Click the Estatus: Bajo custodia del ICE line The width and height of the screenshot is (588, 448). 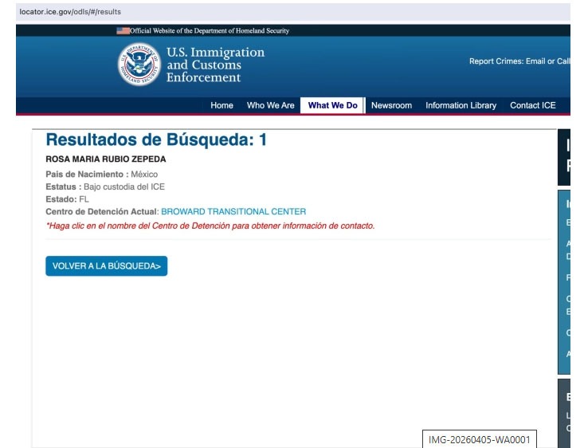pos(106,187)
